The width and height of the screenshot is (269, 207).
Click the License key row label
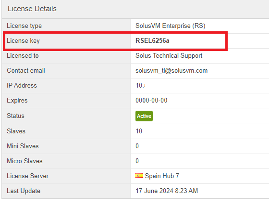(x=23, y=41)
